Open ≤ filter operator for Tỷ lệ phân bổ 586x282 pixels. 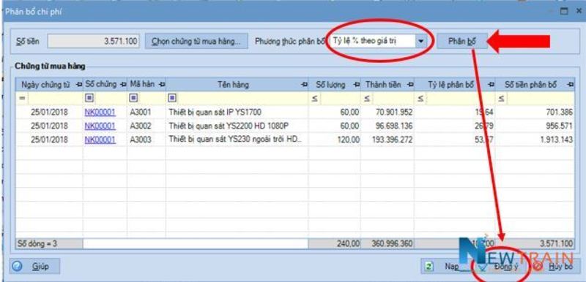(x=420, y=99)
